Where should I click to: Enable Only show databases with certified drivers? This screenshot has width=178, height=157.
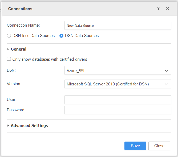click(9, 59)
